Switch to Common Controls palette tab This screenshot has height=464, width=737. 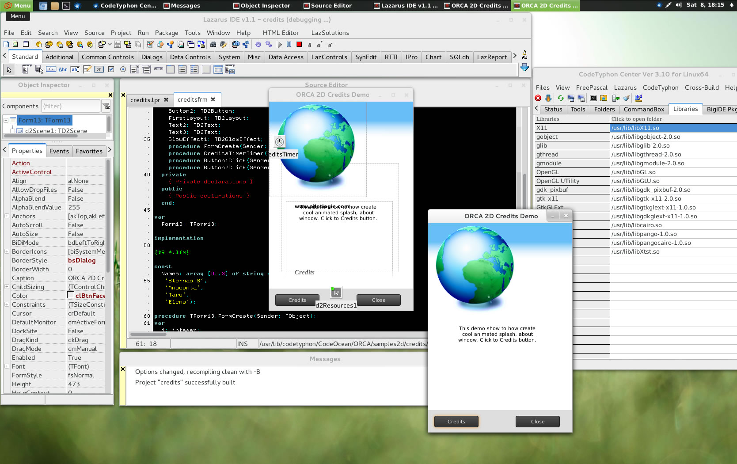click(107, 57)
